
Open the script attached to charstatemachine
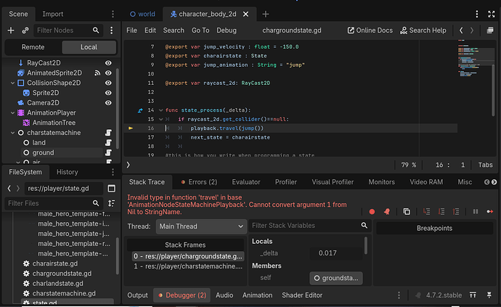point(109,133)
